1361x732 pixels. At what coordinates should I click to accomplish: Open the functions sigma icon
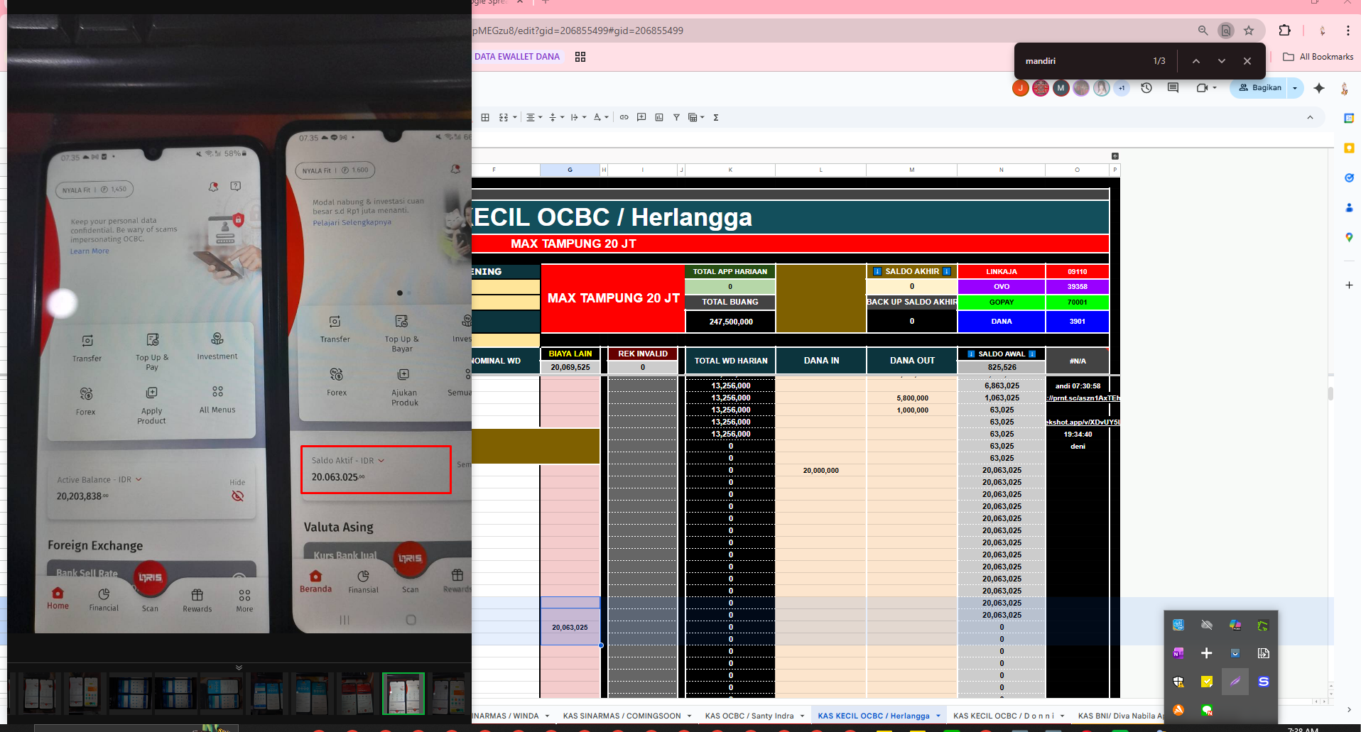(716, 117)
